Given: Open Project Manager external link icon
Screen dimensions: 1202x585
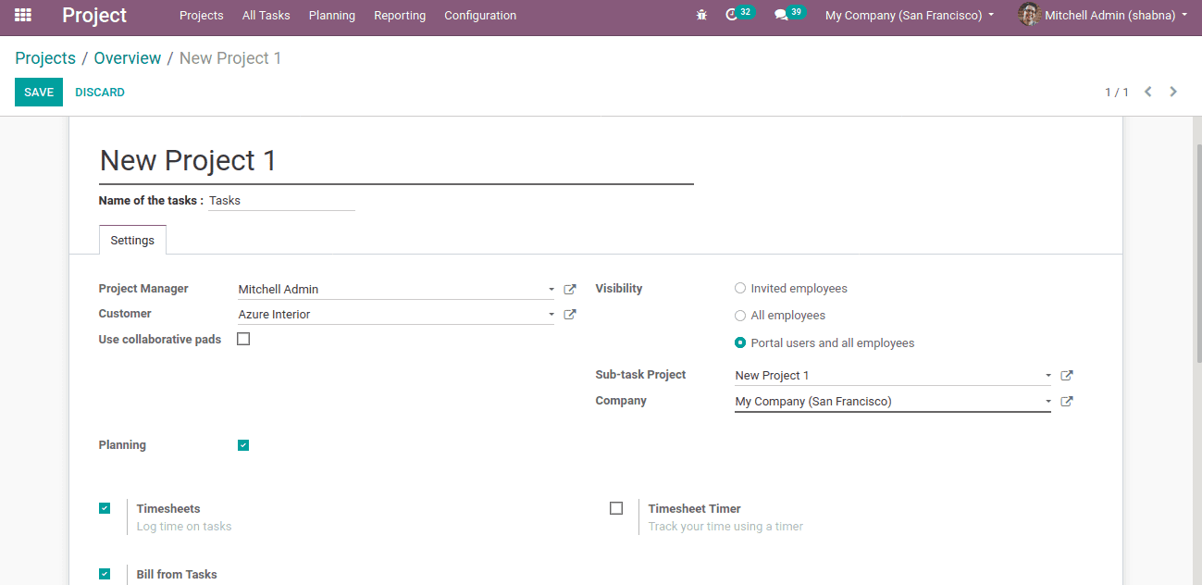Looking at the screenshot, I should coord(570,289).
